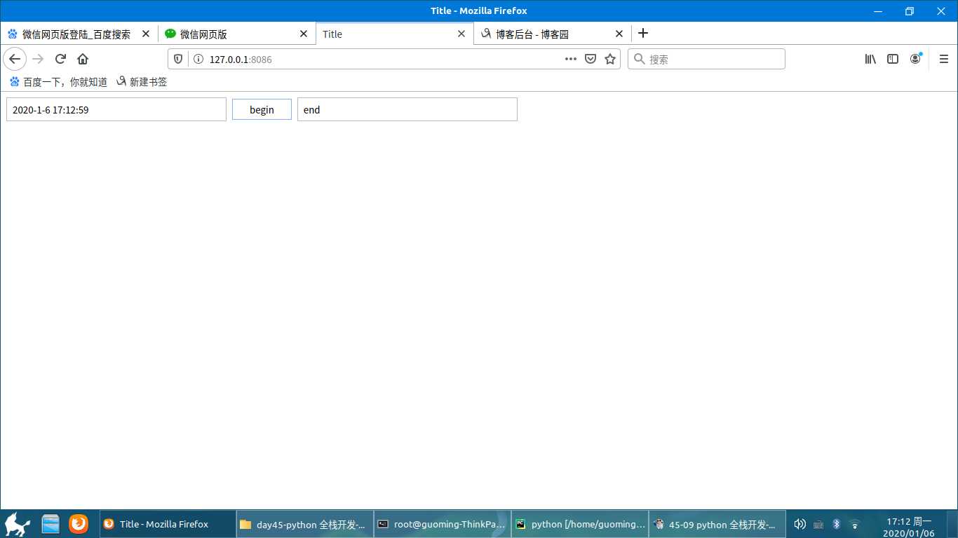Click the forward navigation arrow
The height and width of the screenshot is (538, 958).
38,60
